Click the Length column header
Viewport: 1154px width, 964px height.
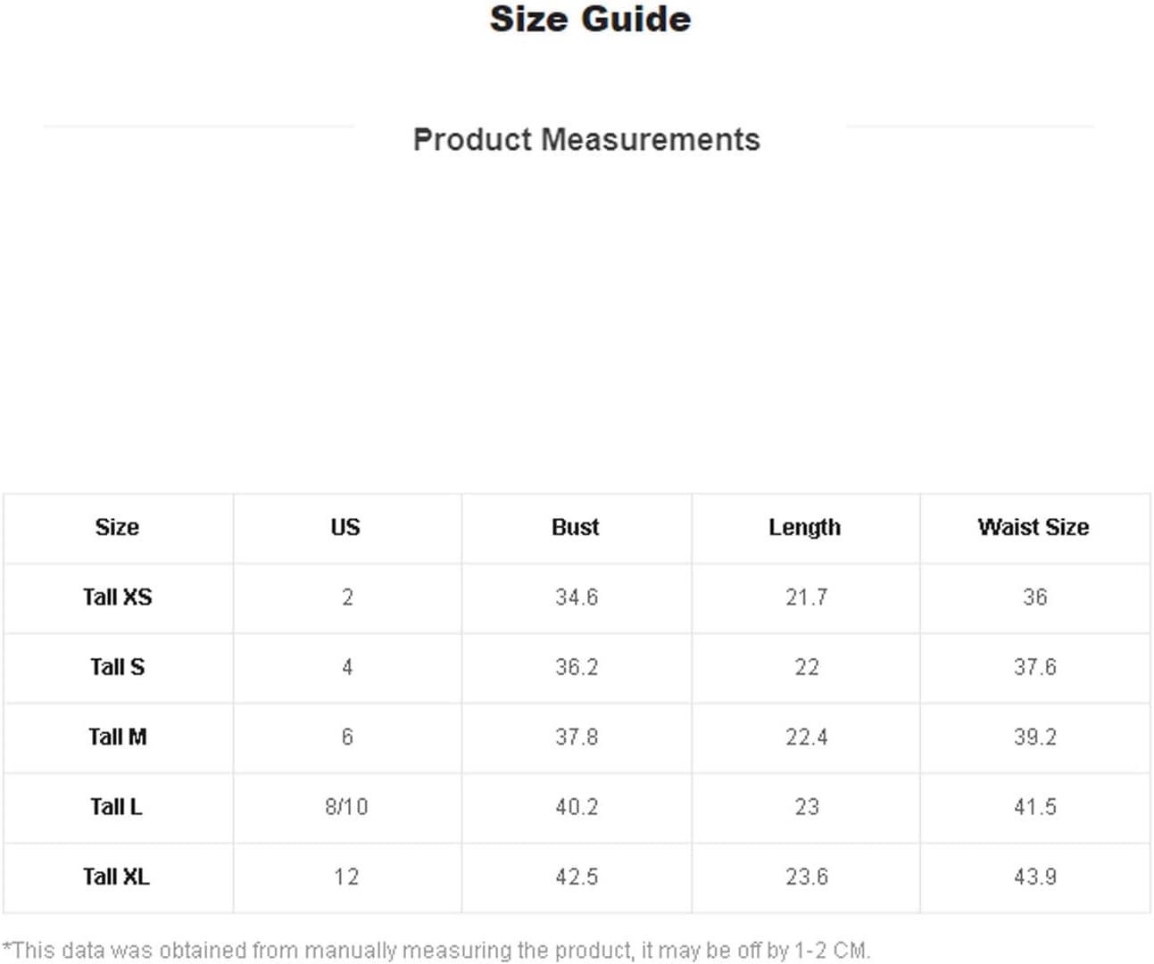(x=805, y=527)
